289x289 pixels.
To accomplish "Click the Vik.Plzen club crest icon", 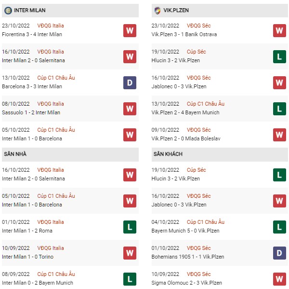I will point(158,11).
